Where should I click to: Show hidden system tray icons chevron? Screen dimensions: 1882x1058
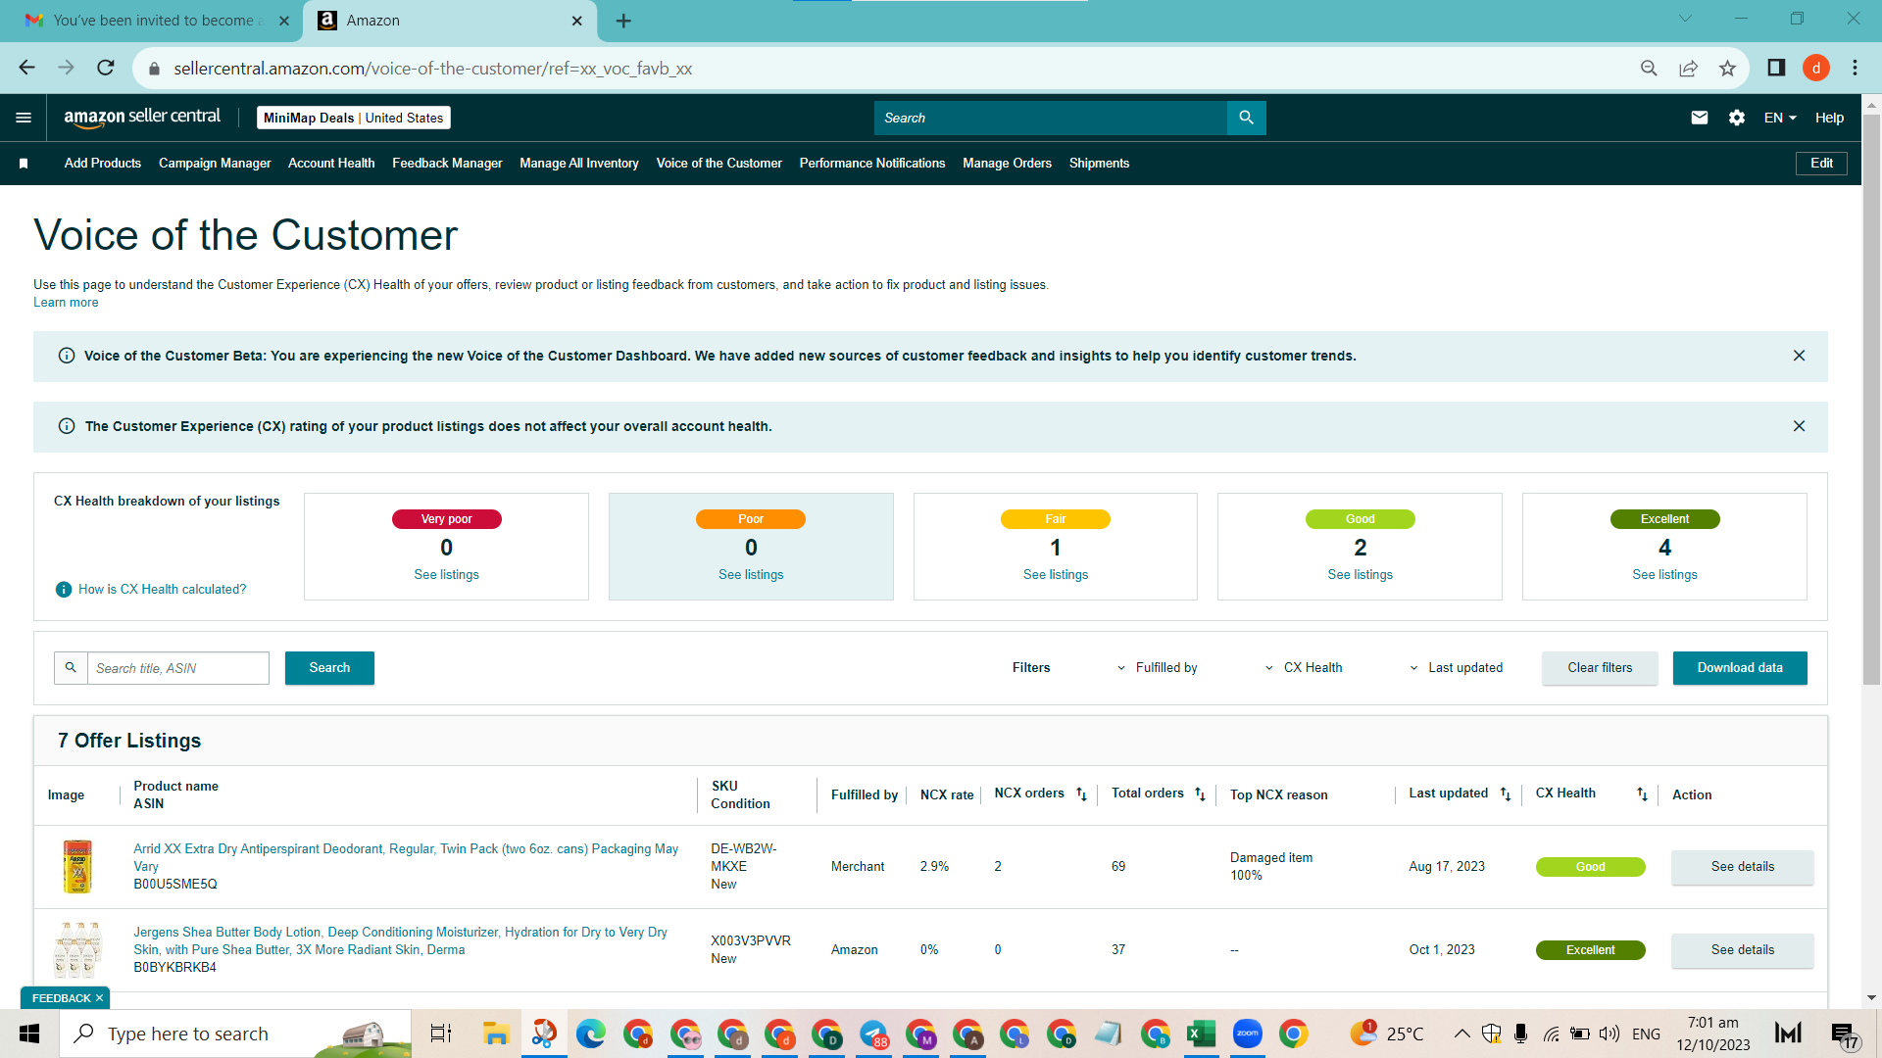[1461, 1034]
